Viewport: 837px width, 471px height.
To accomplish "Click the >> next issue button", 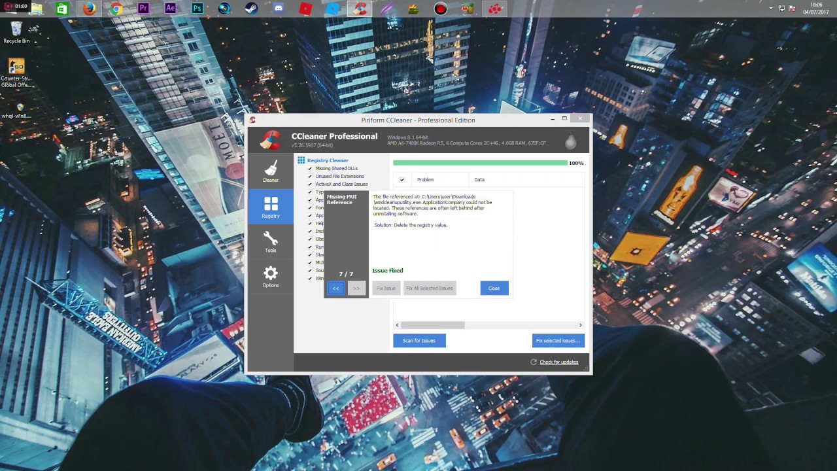I will click(356, 288).
